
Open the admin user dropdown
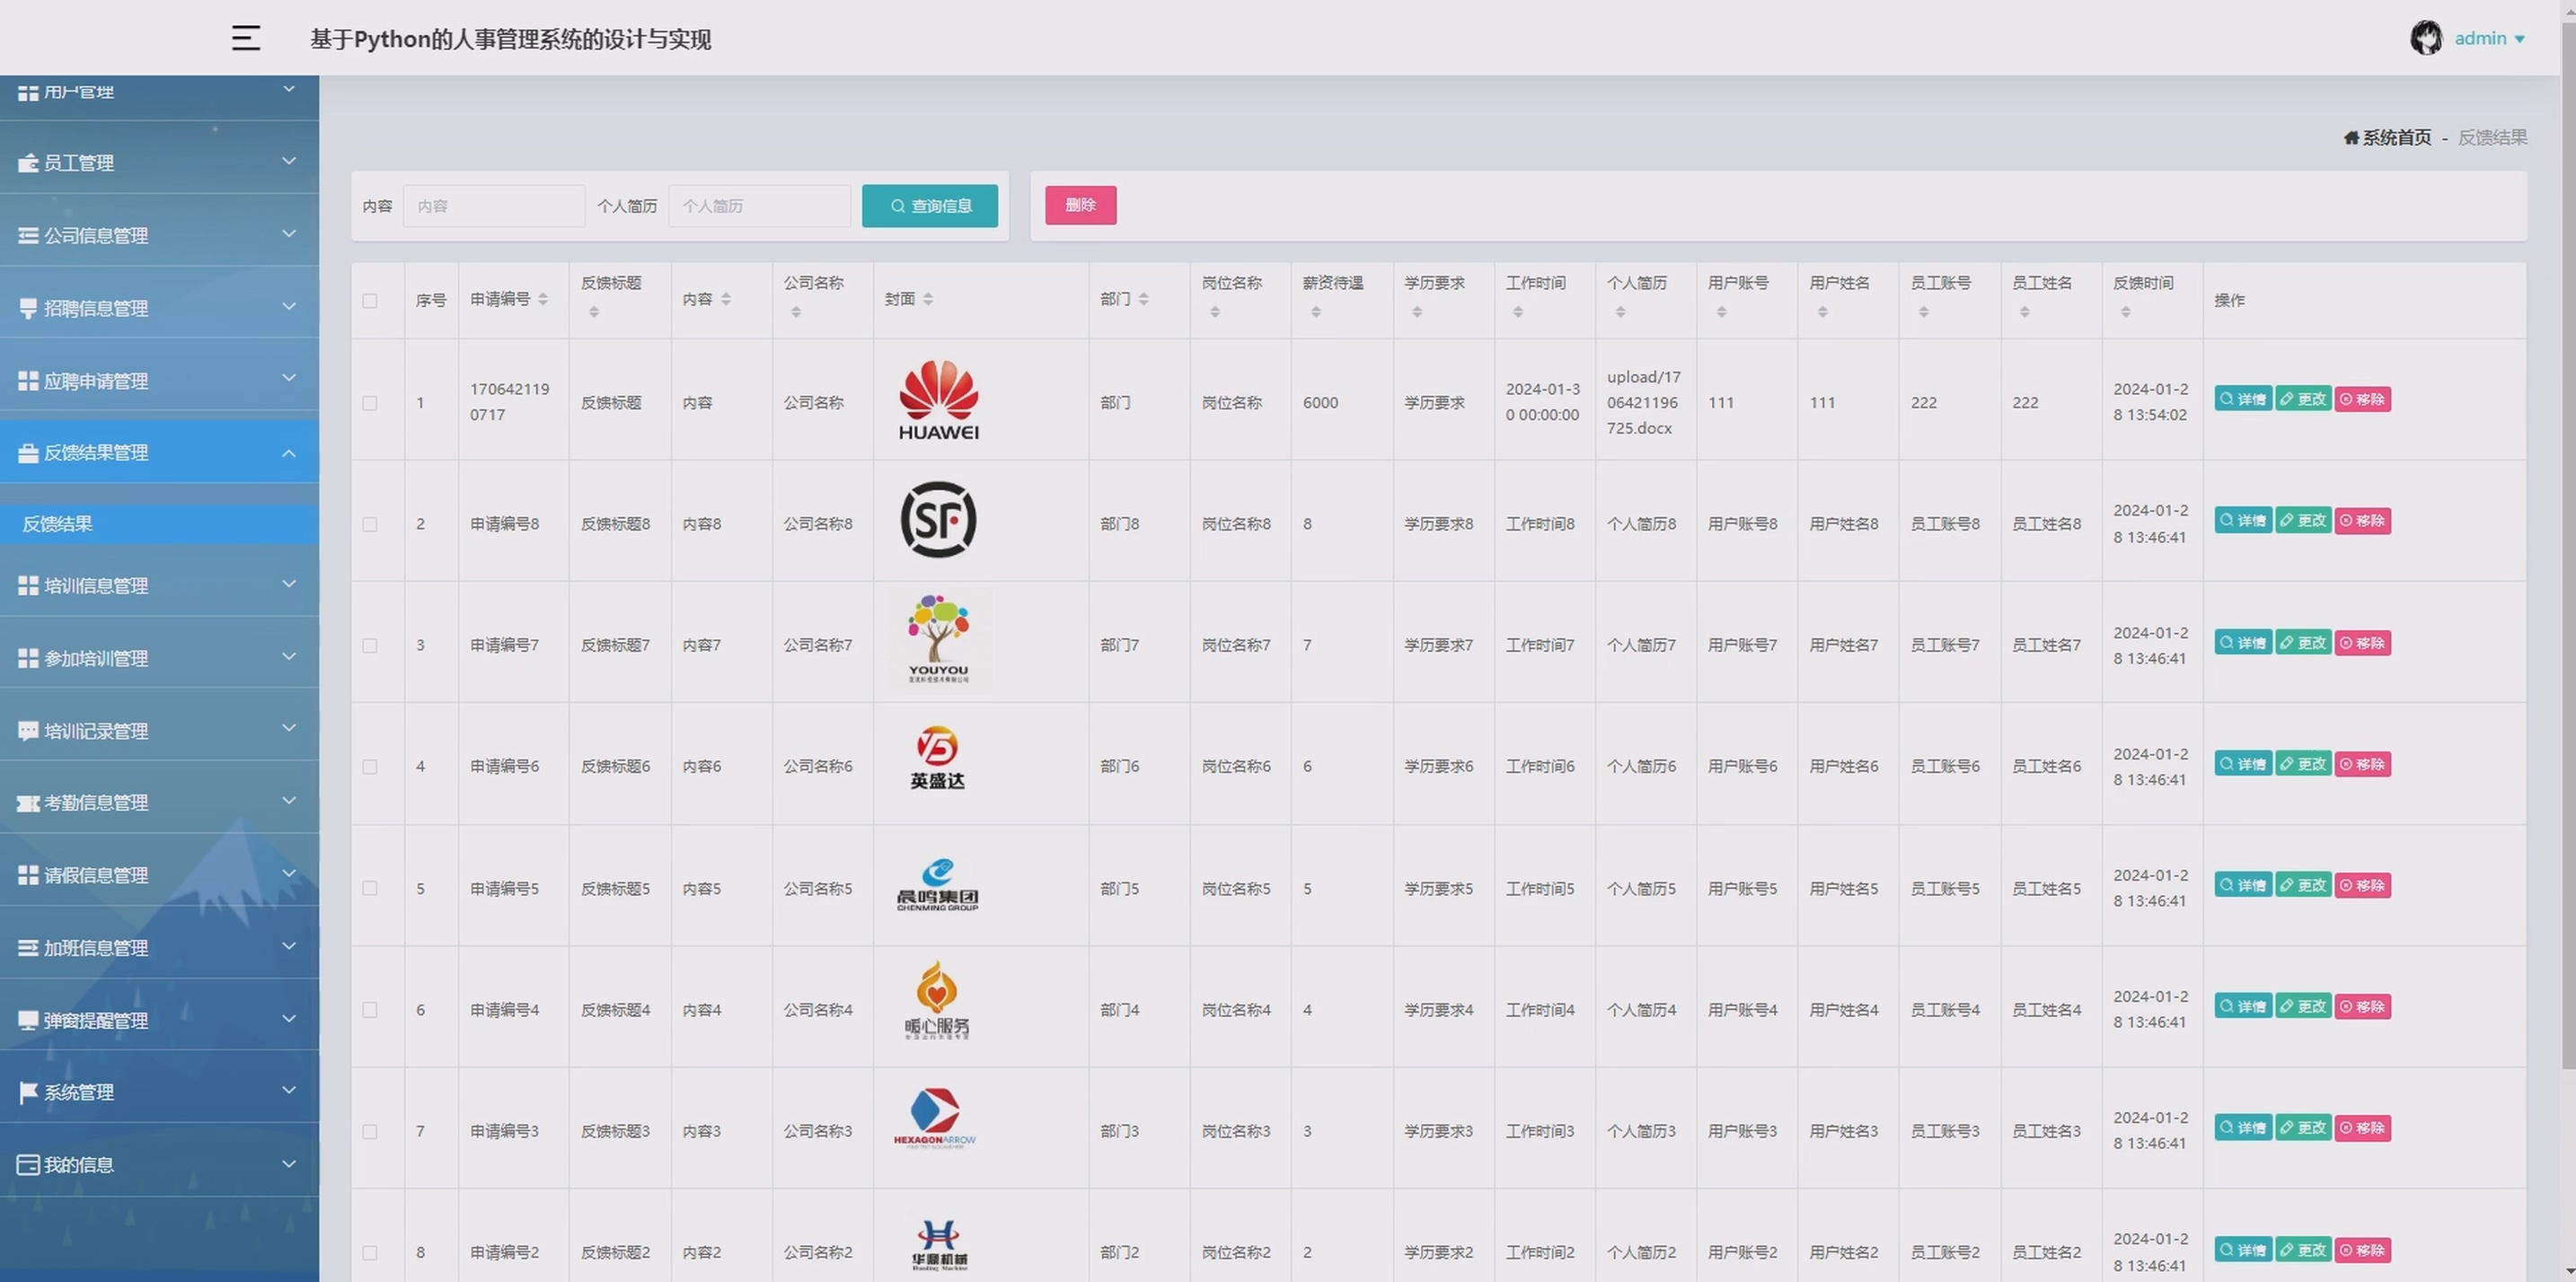click(x=2489, y=38)
